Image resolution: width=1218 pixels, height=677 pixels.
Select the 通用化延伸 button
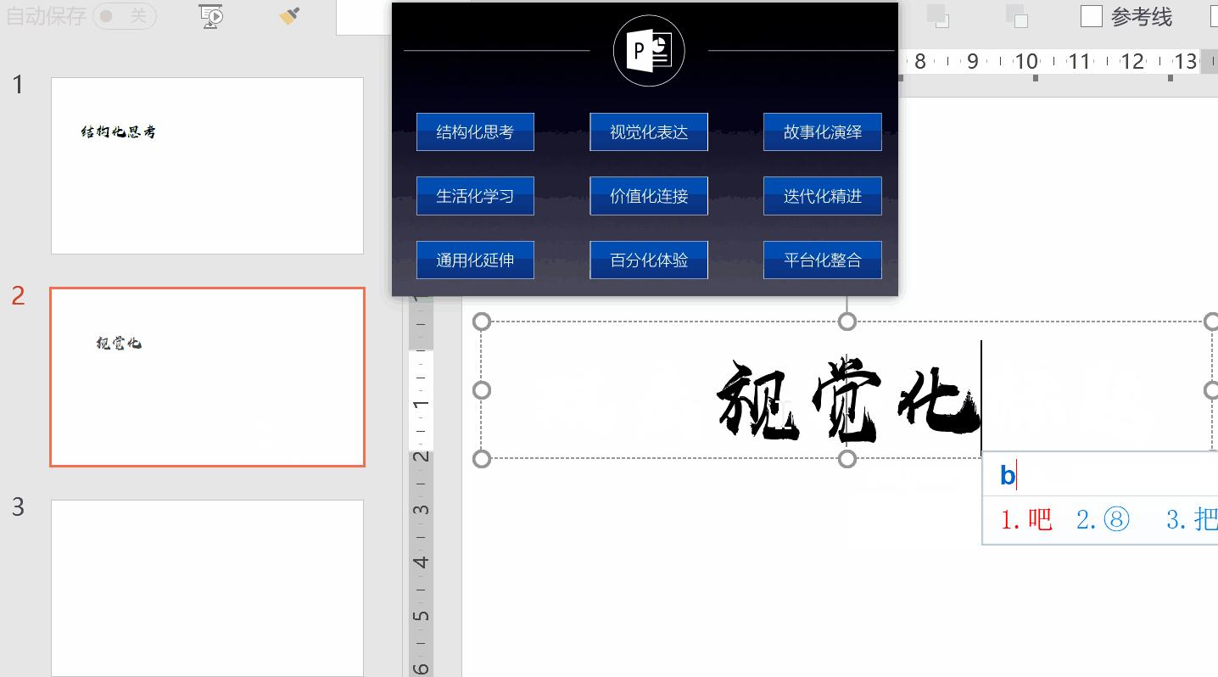click(x=475, y=260)
